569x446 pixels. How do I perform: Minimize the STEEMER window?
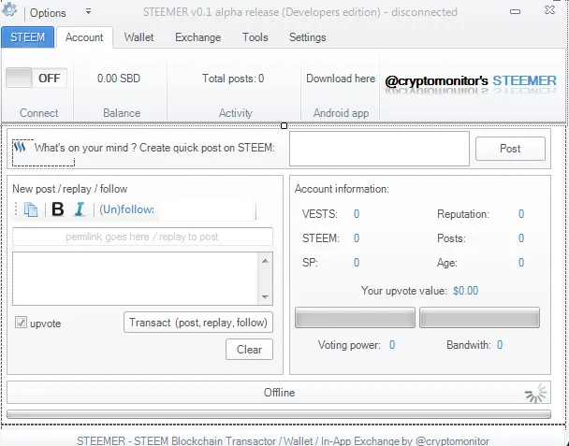coord(516,11)
